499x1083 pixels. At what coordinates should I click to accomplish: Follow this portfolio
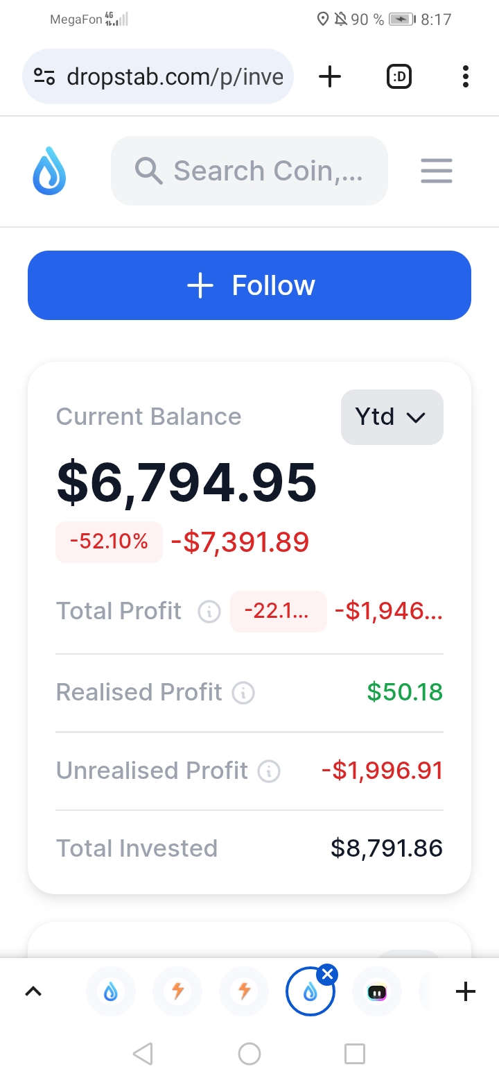249,285
